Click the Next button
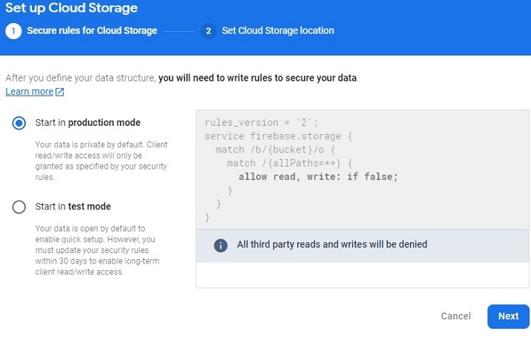 click(508, 316)
